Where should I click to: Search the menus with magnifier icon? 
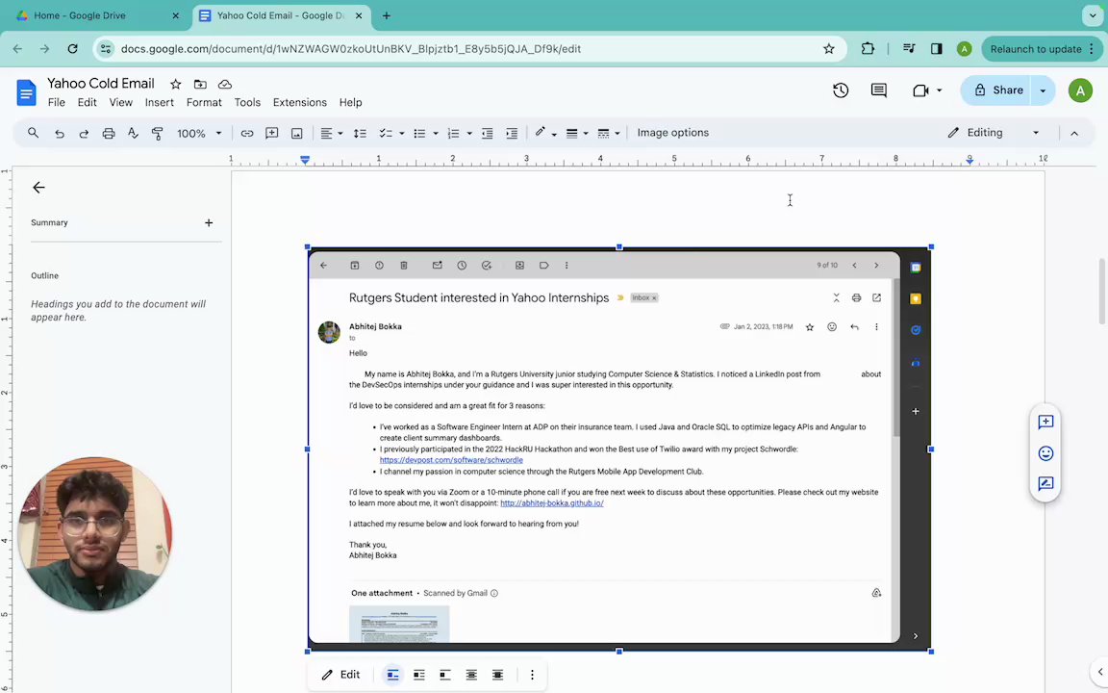pos(34,133)
